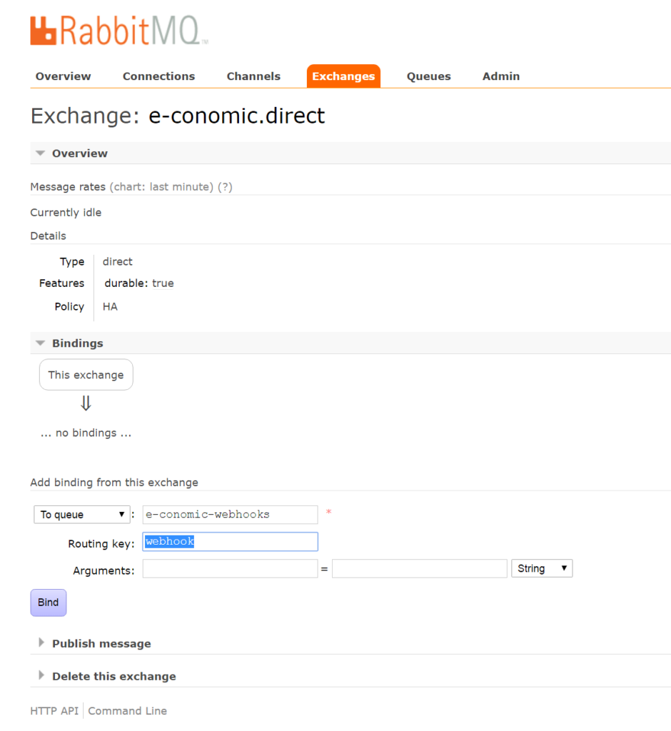Click the Bind button
671x731 pixels.
48,603
